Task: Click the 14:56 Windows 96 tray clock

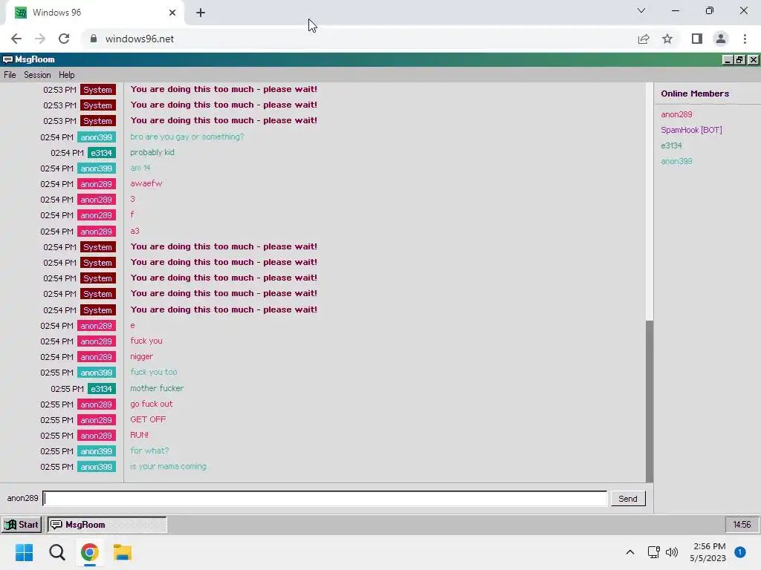Action: (x=742, y=525)
